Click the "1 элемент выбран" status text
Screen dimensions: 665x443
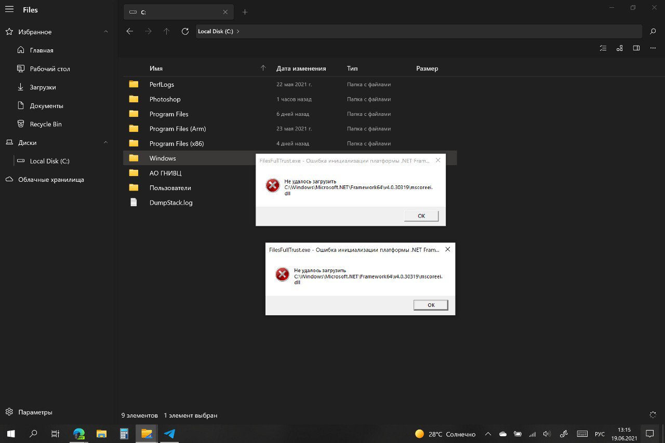tap(191, 415)
